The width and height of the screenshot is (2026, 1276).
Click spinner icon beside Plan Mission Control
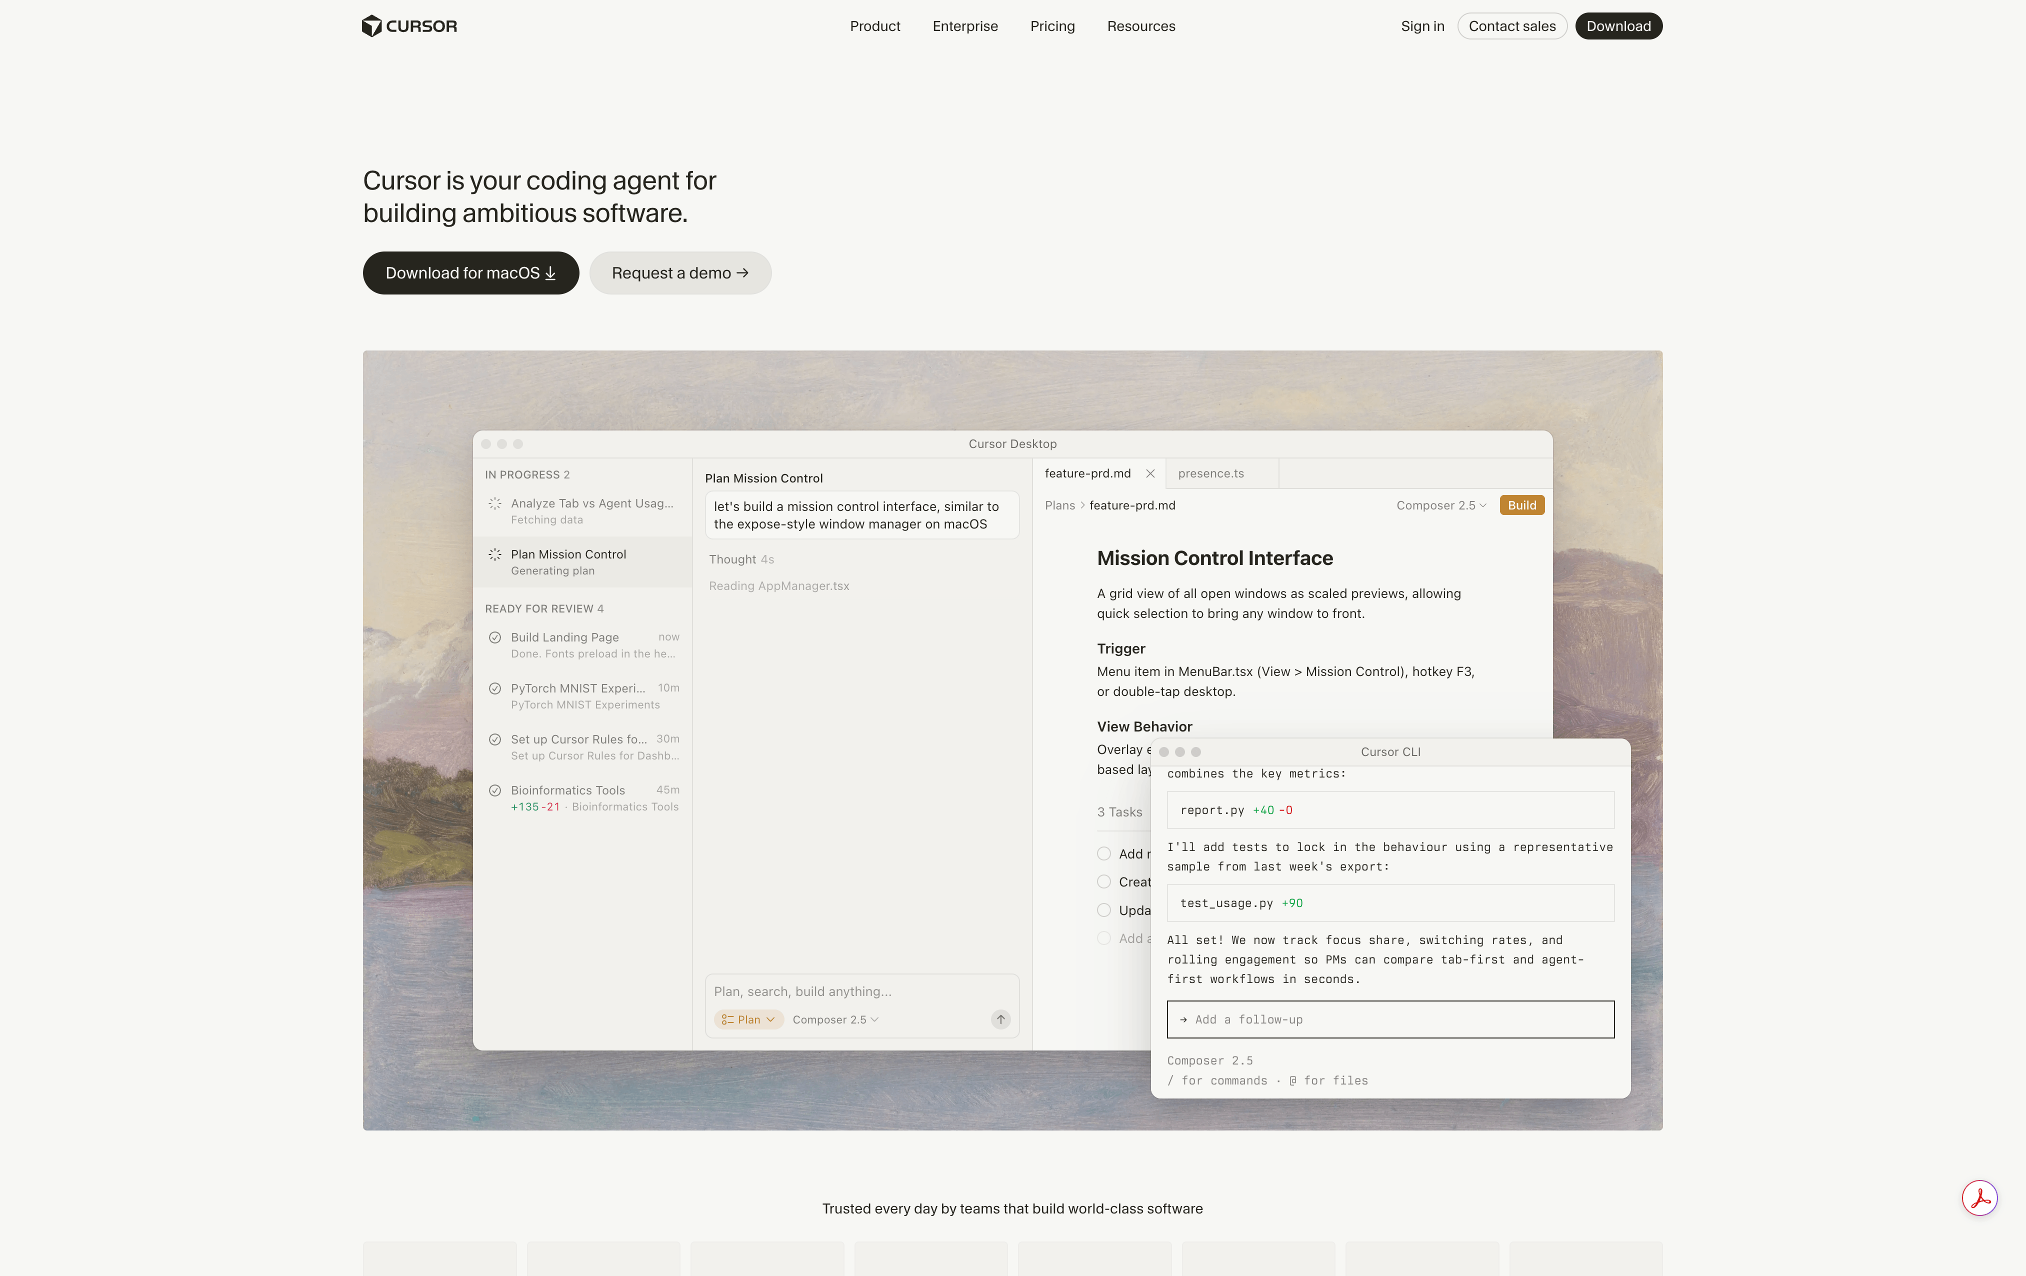click(494, 554)
